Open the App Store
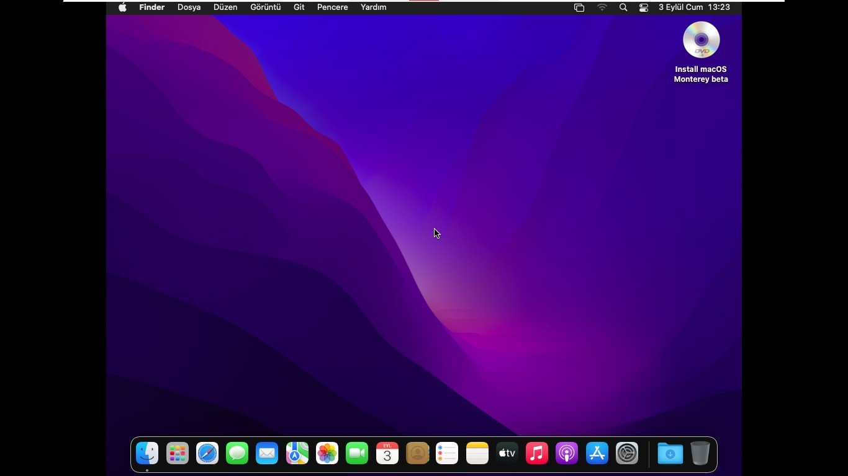 point(597,454)
